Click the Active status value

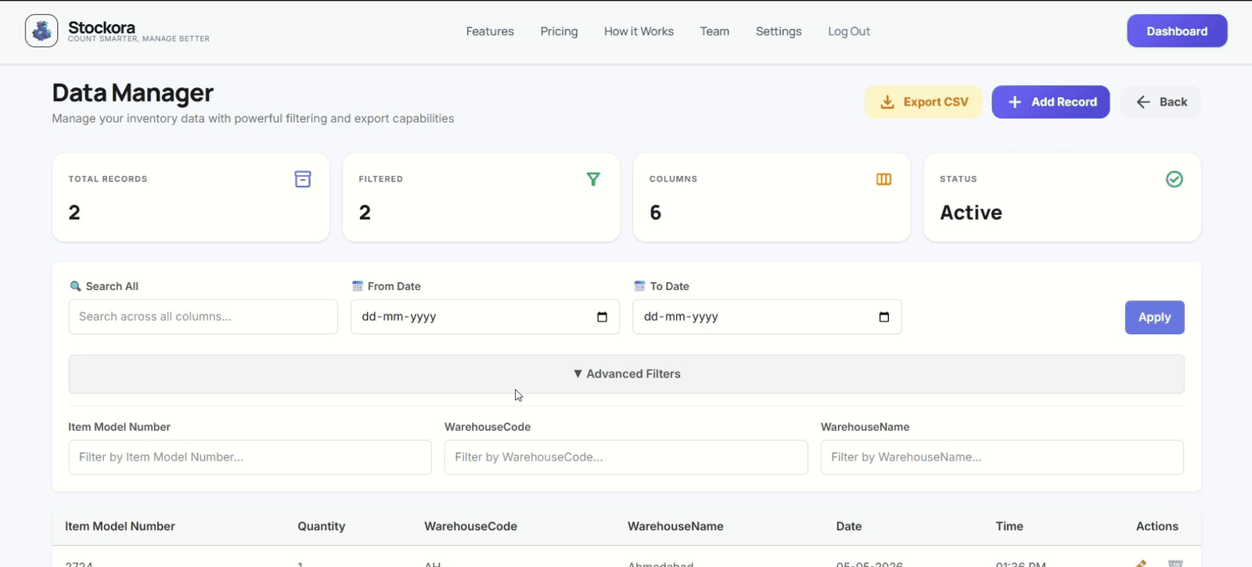(x=971, y=213)
